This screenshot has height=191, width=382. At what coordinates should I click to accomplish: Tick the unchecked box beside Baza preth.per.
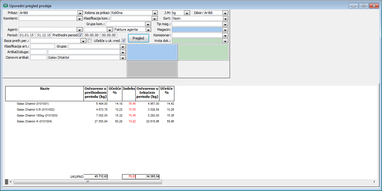point(90,41)
